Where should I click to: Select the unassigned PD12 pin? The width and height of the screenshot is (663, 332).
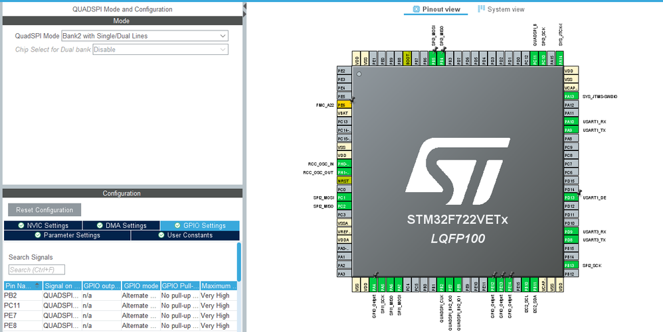(571, 206)
